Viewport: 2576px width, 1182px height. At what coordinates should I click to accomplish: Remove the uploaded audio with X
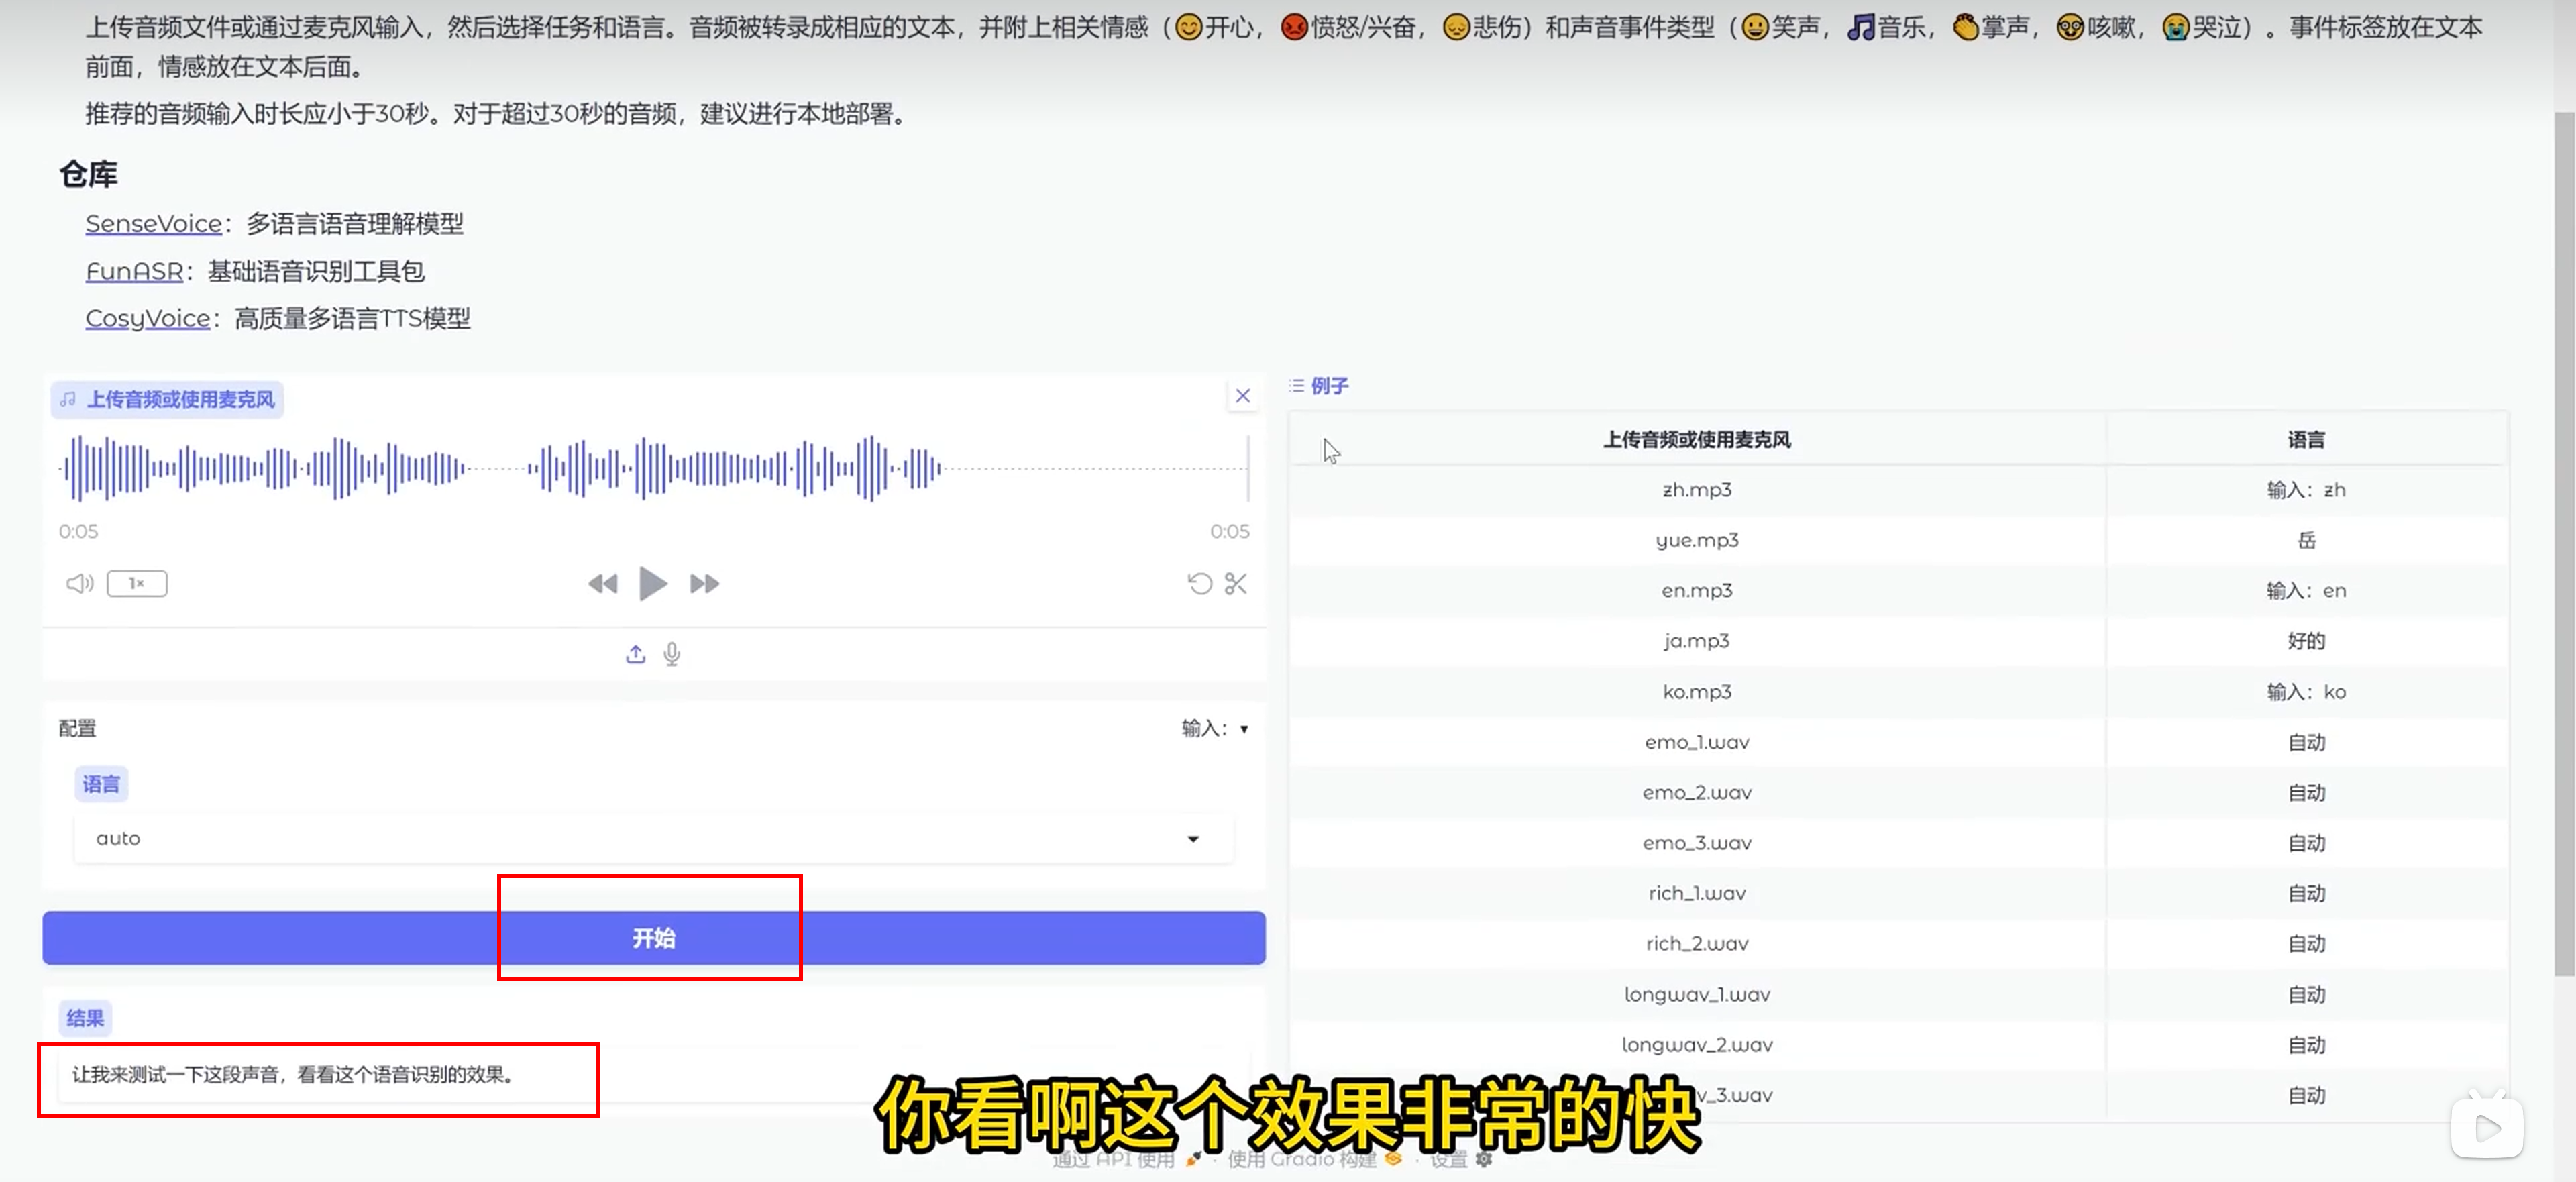coord(1242,396)
